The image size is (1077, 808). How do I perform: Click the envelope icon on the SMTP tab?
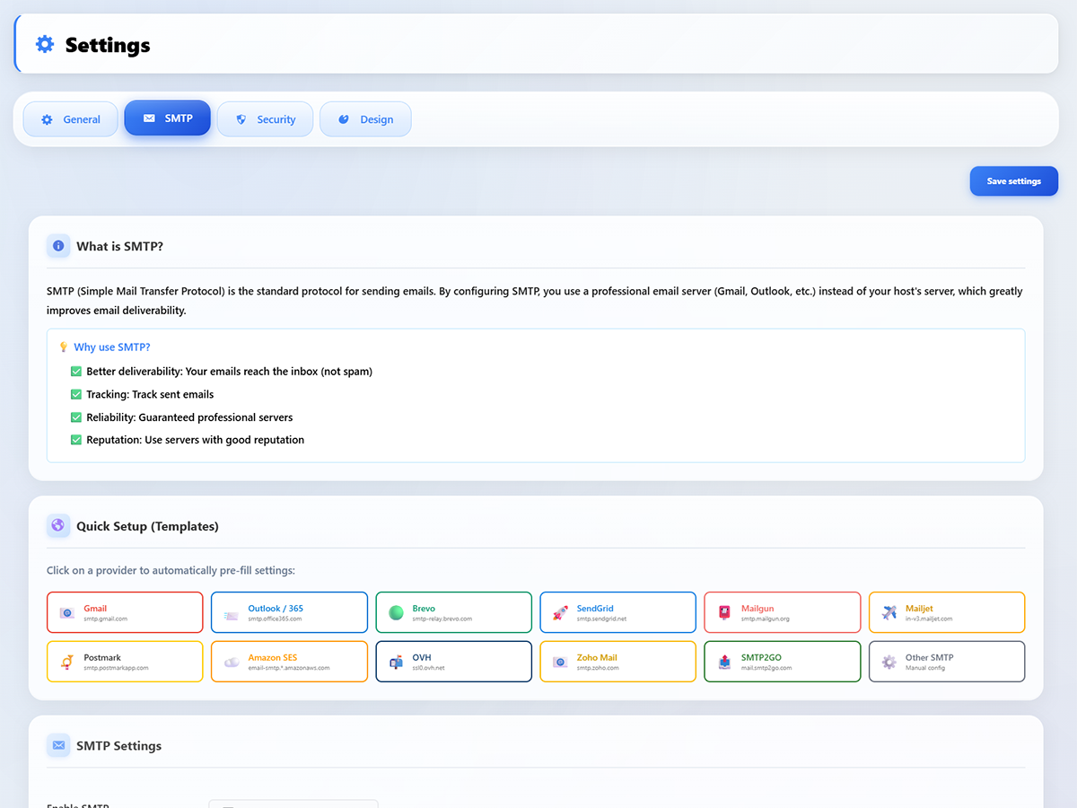pos(149,118)
